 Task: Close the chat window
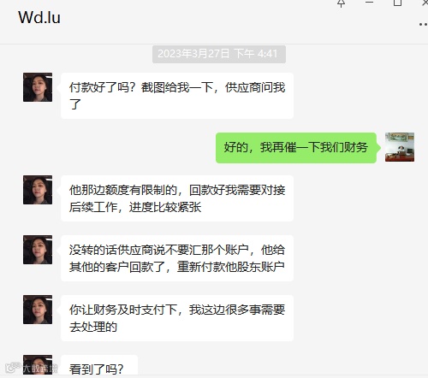[x=425, y=3]
